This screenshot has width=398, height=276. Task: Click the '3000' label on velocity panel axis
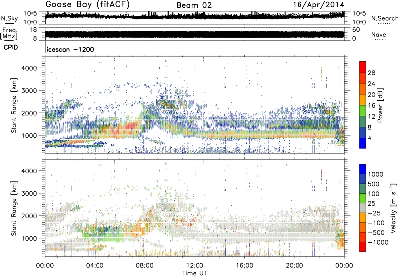click(29, 193)
